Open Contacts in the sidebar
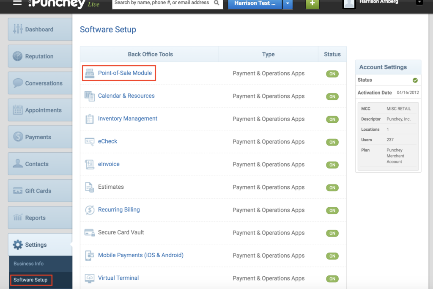The height and width of the screenshot is (289, 433). (x=40, y=164)
